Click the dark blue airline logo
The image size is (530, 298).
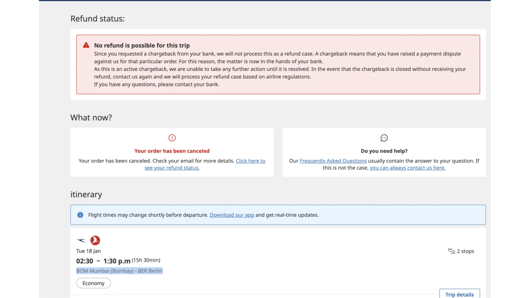(x=81, y=240)
